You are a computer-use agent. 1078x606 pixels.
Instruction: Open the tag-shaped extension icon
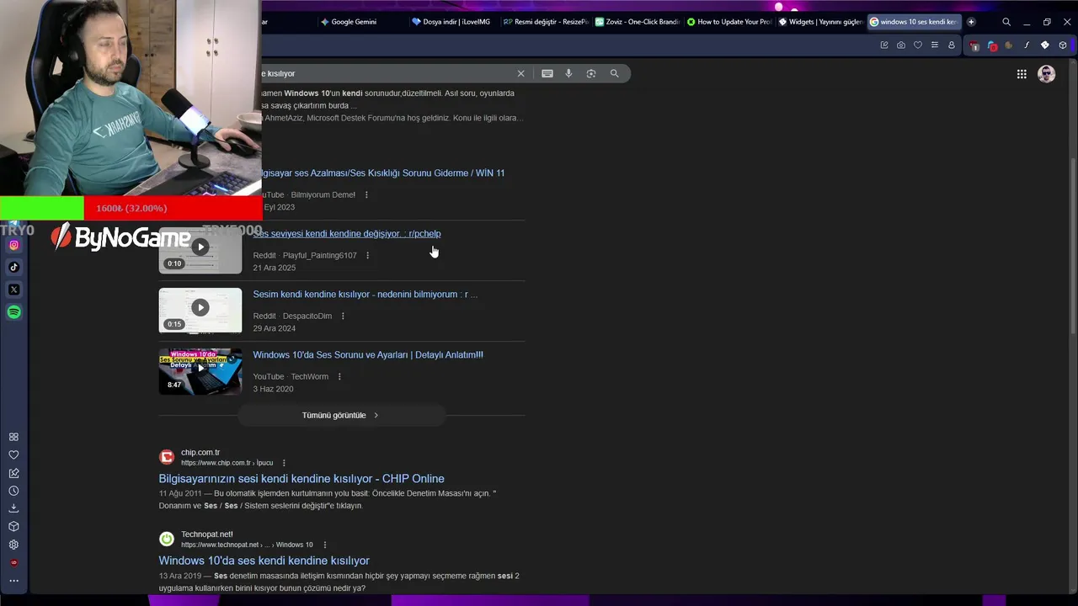pyautogui.click(x=1045, y=45)
